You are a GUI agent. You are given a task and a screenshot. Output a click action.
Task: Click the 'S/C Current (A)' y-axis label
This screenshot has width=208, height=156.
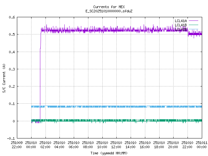coord(4,78)
